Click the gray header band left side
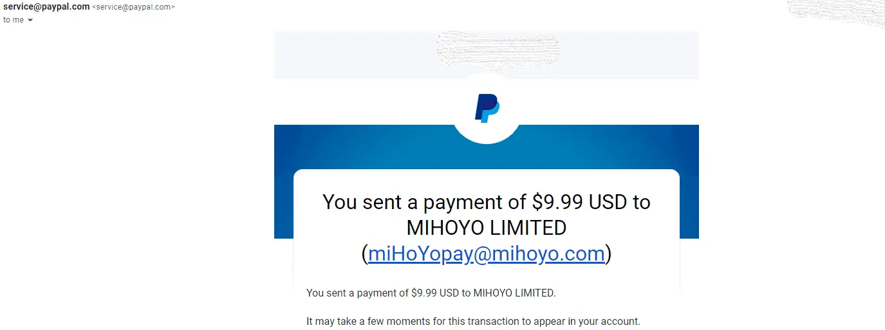 click(354, 55)
